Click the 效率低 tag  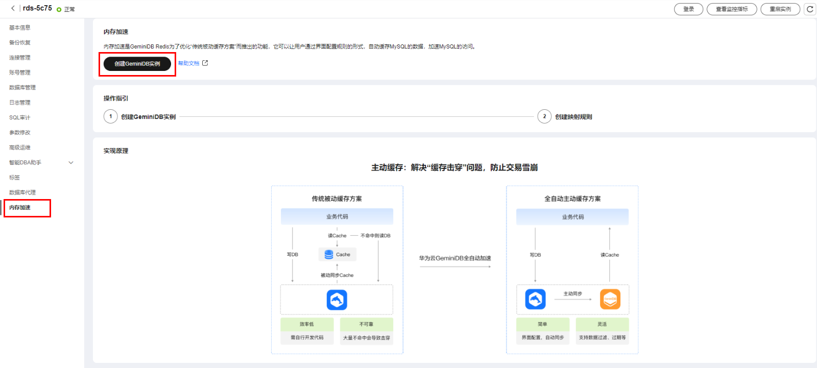(307, 324)
